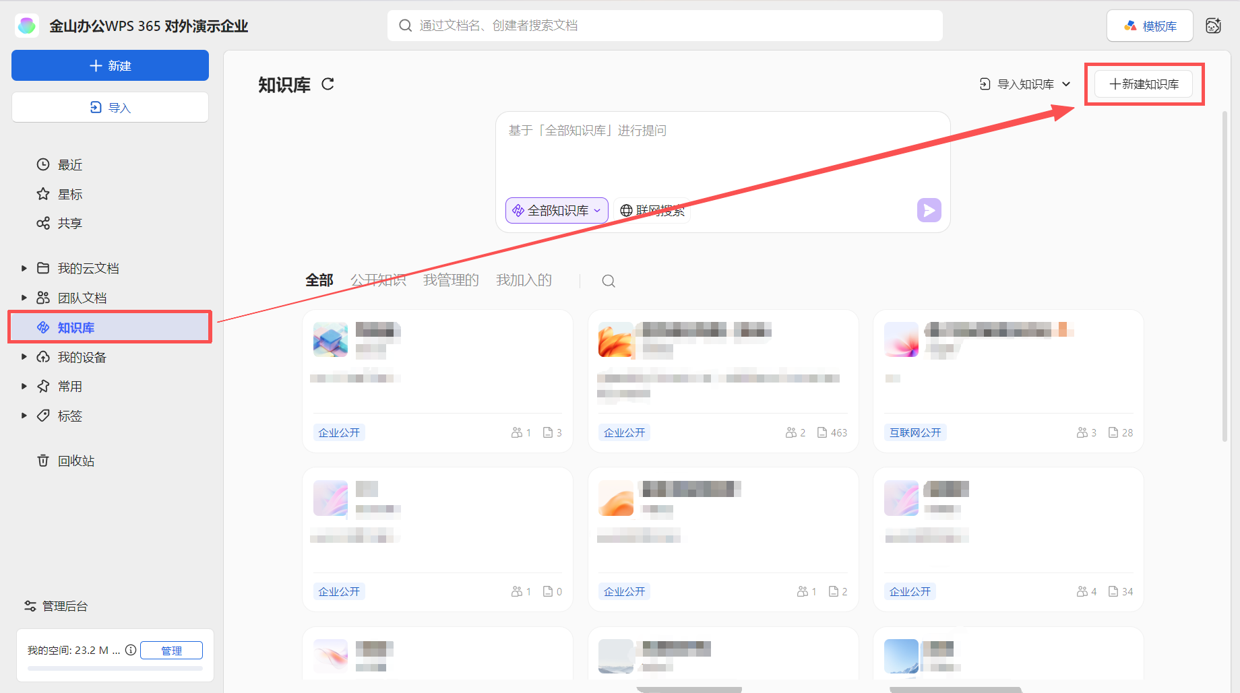Open the 模板库 template library
Viewport: 1240px width, 693px height.
tap(1150, 26)
